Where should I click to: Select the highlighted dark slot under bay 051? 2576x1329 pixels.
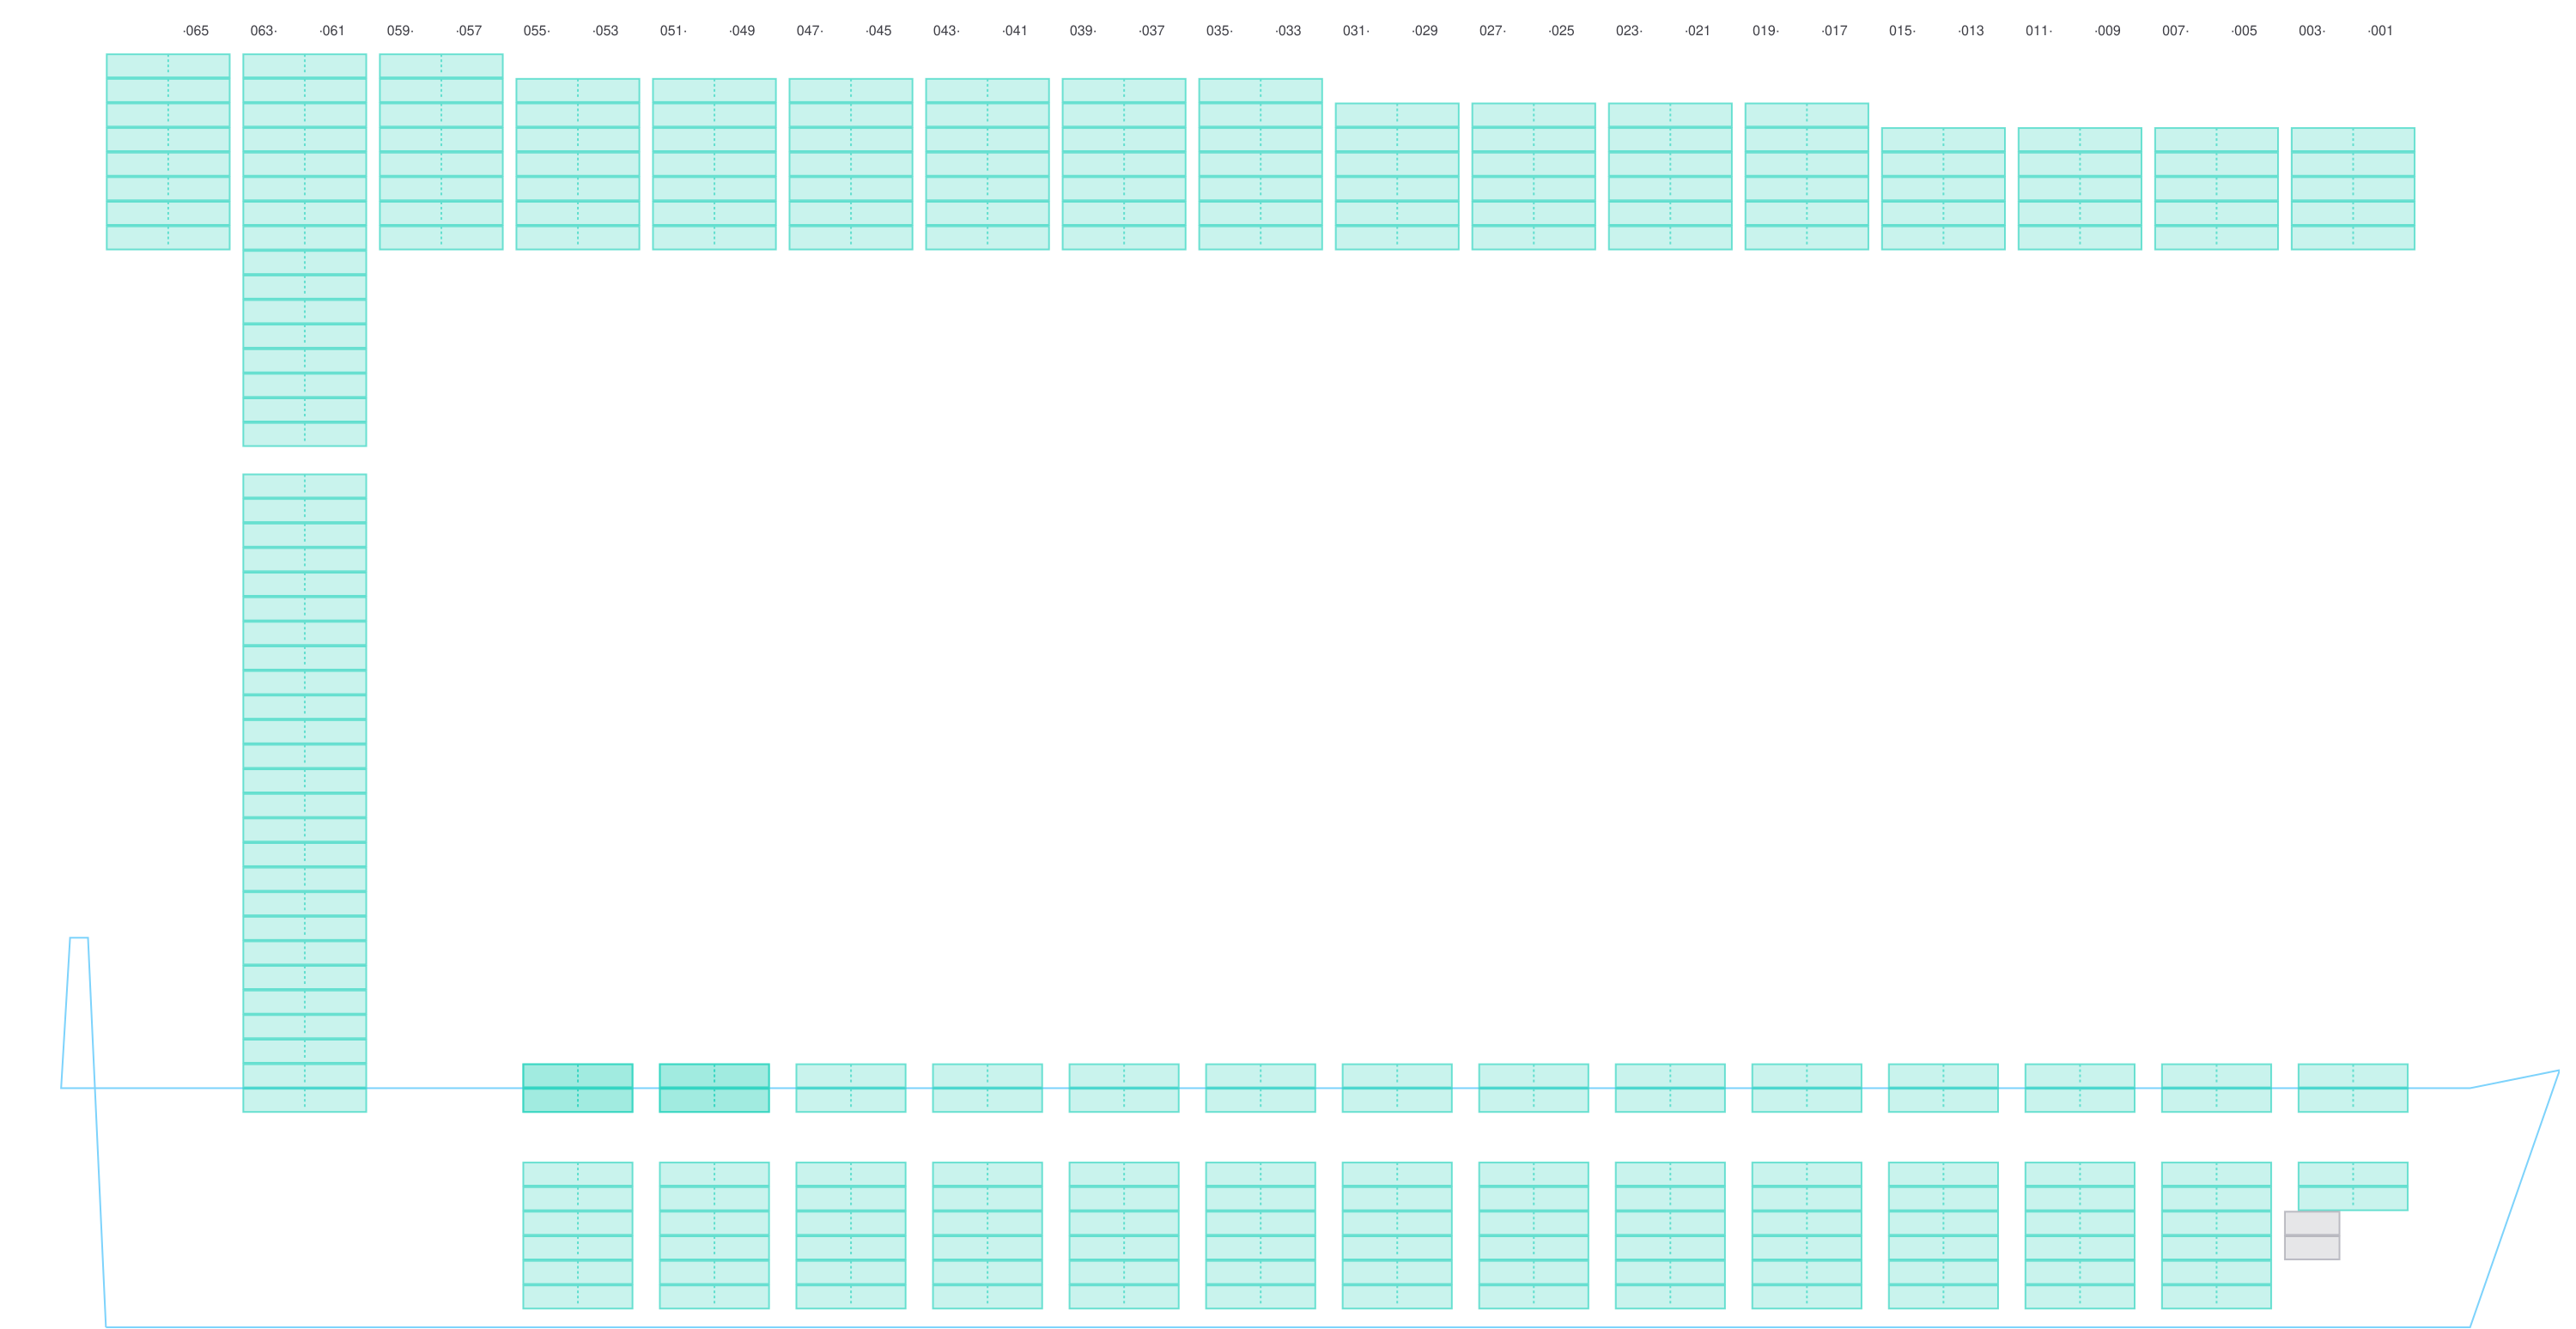(x=714, y=1088)
